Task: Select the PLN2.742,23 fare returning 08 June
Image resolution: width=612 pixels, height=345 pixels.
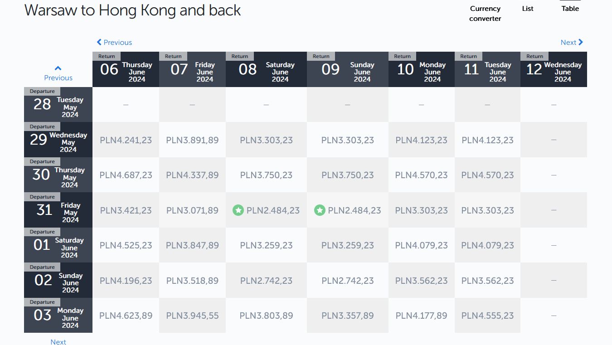Action: pos(266,281)
